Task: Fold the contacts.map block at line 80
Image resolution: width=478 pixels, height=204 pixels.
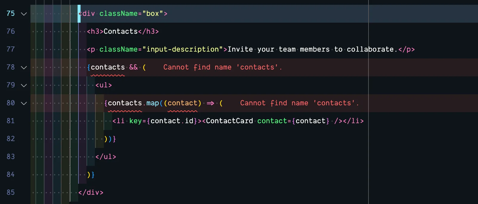Action: (24, 103)
